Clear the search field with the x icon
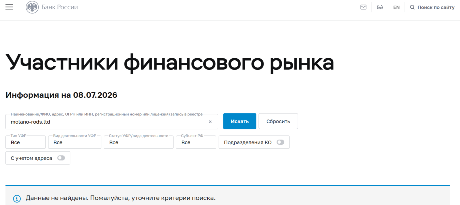Image resolution: width=460 pixels, height=205 pixels. click(x=210, y=122)
